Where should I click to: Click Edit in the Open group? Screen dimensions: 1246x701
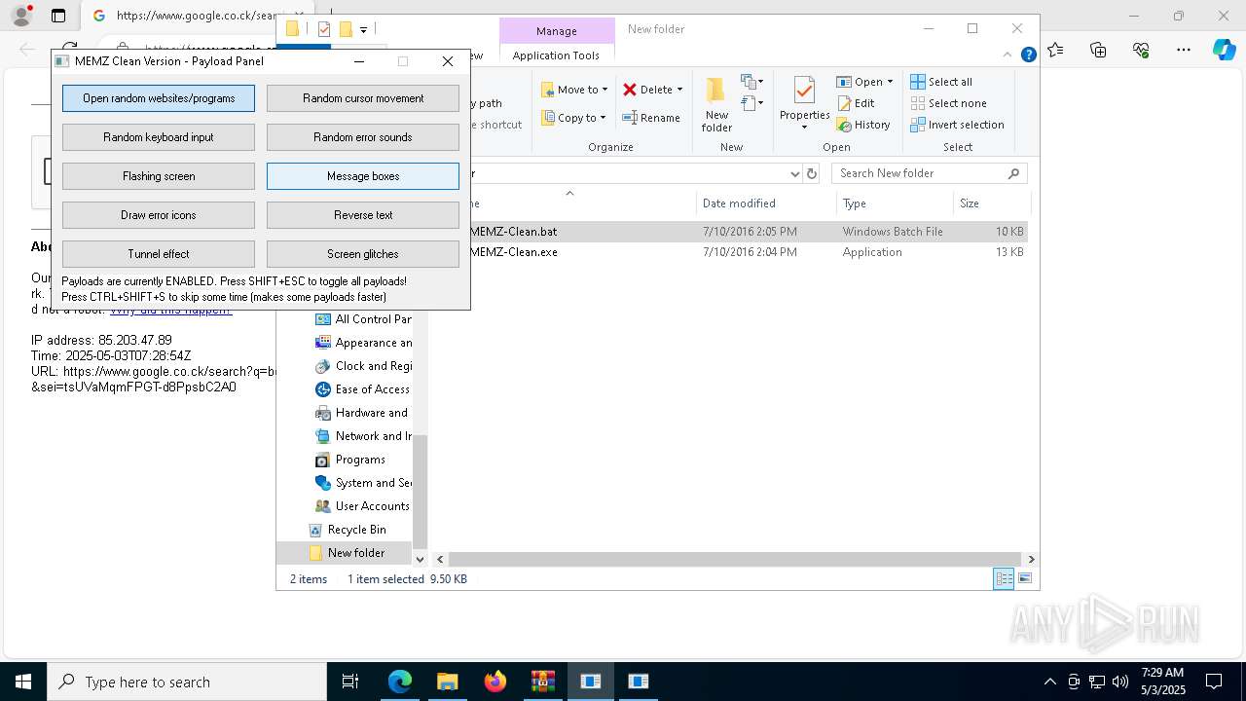click(856, 103)
